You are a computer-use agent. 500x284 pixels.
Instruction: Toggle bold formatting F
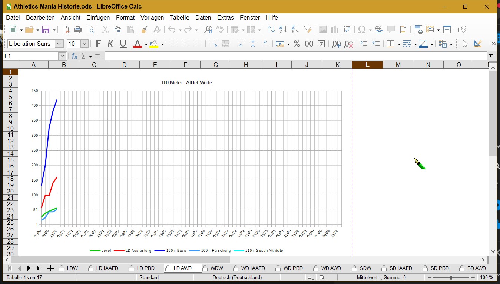tap(98, 44)
